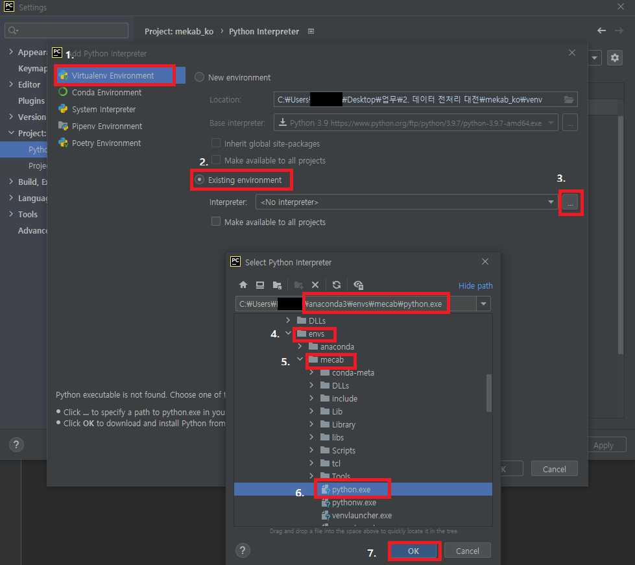Collapse the mecab folder
635x565 pixels.
(x=300, y=359)
